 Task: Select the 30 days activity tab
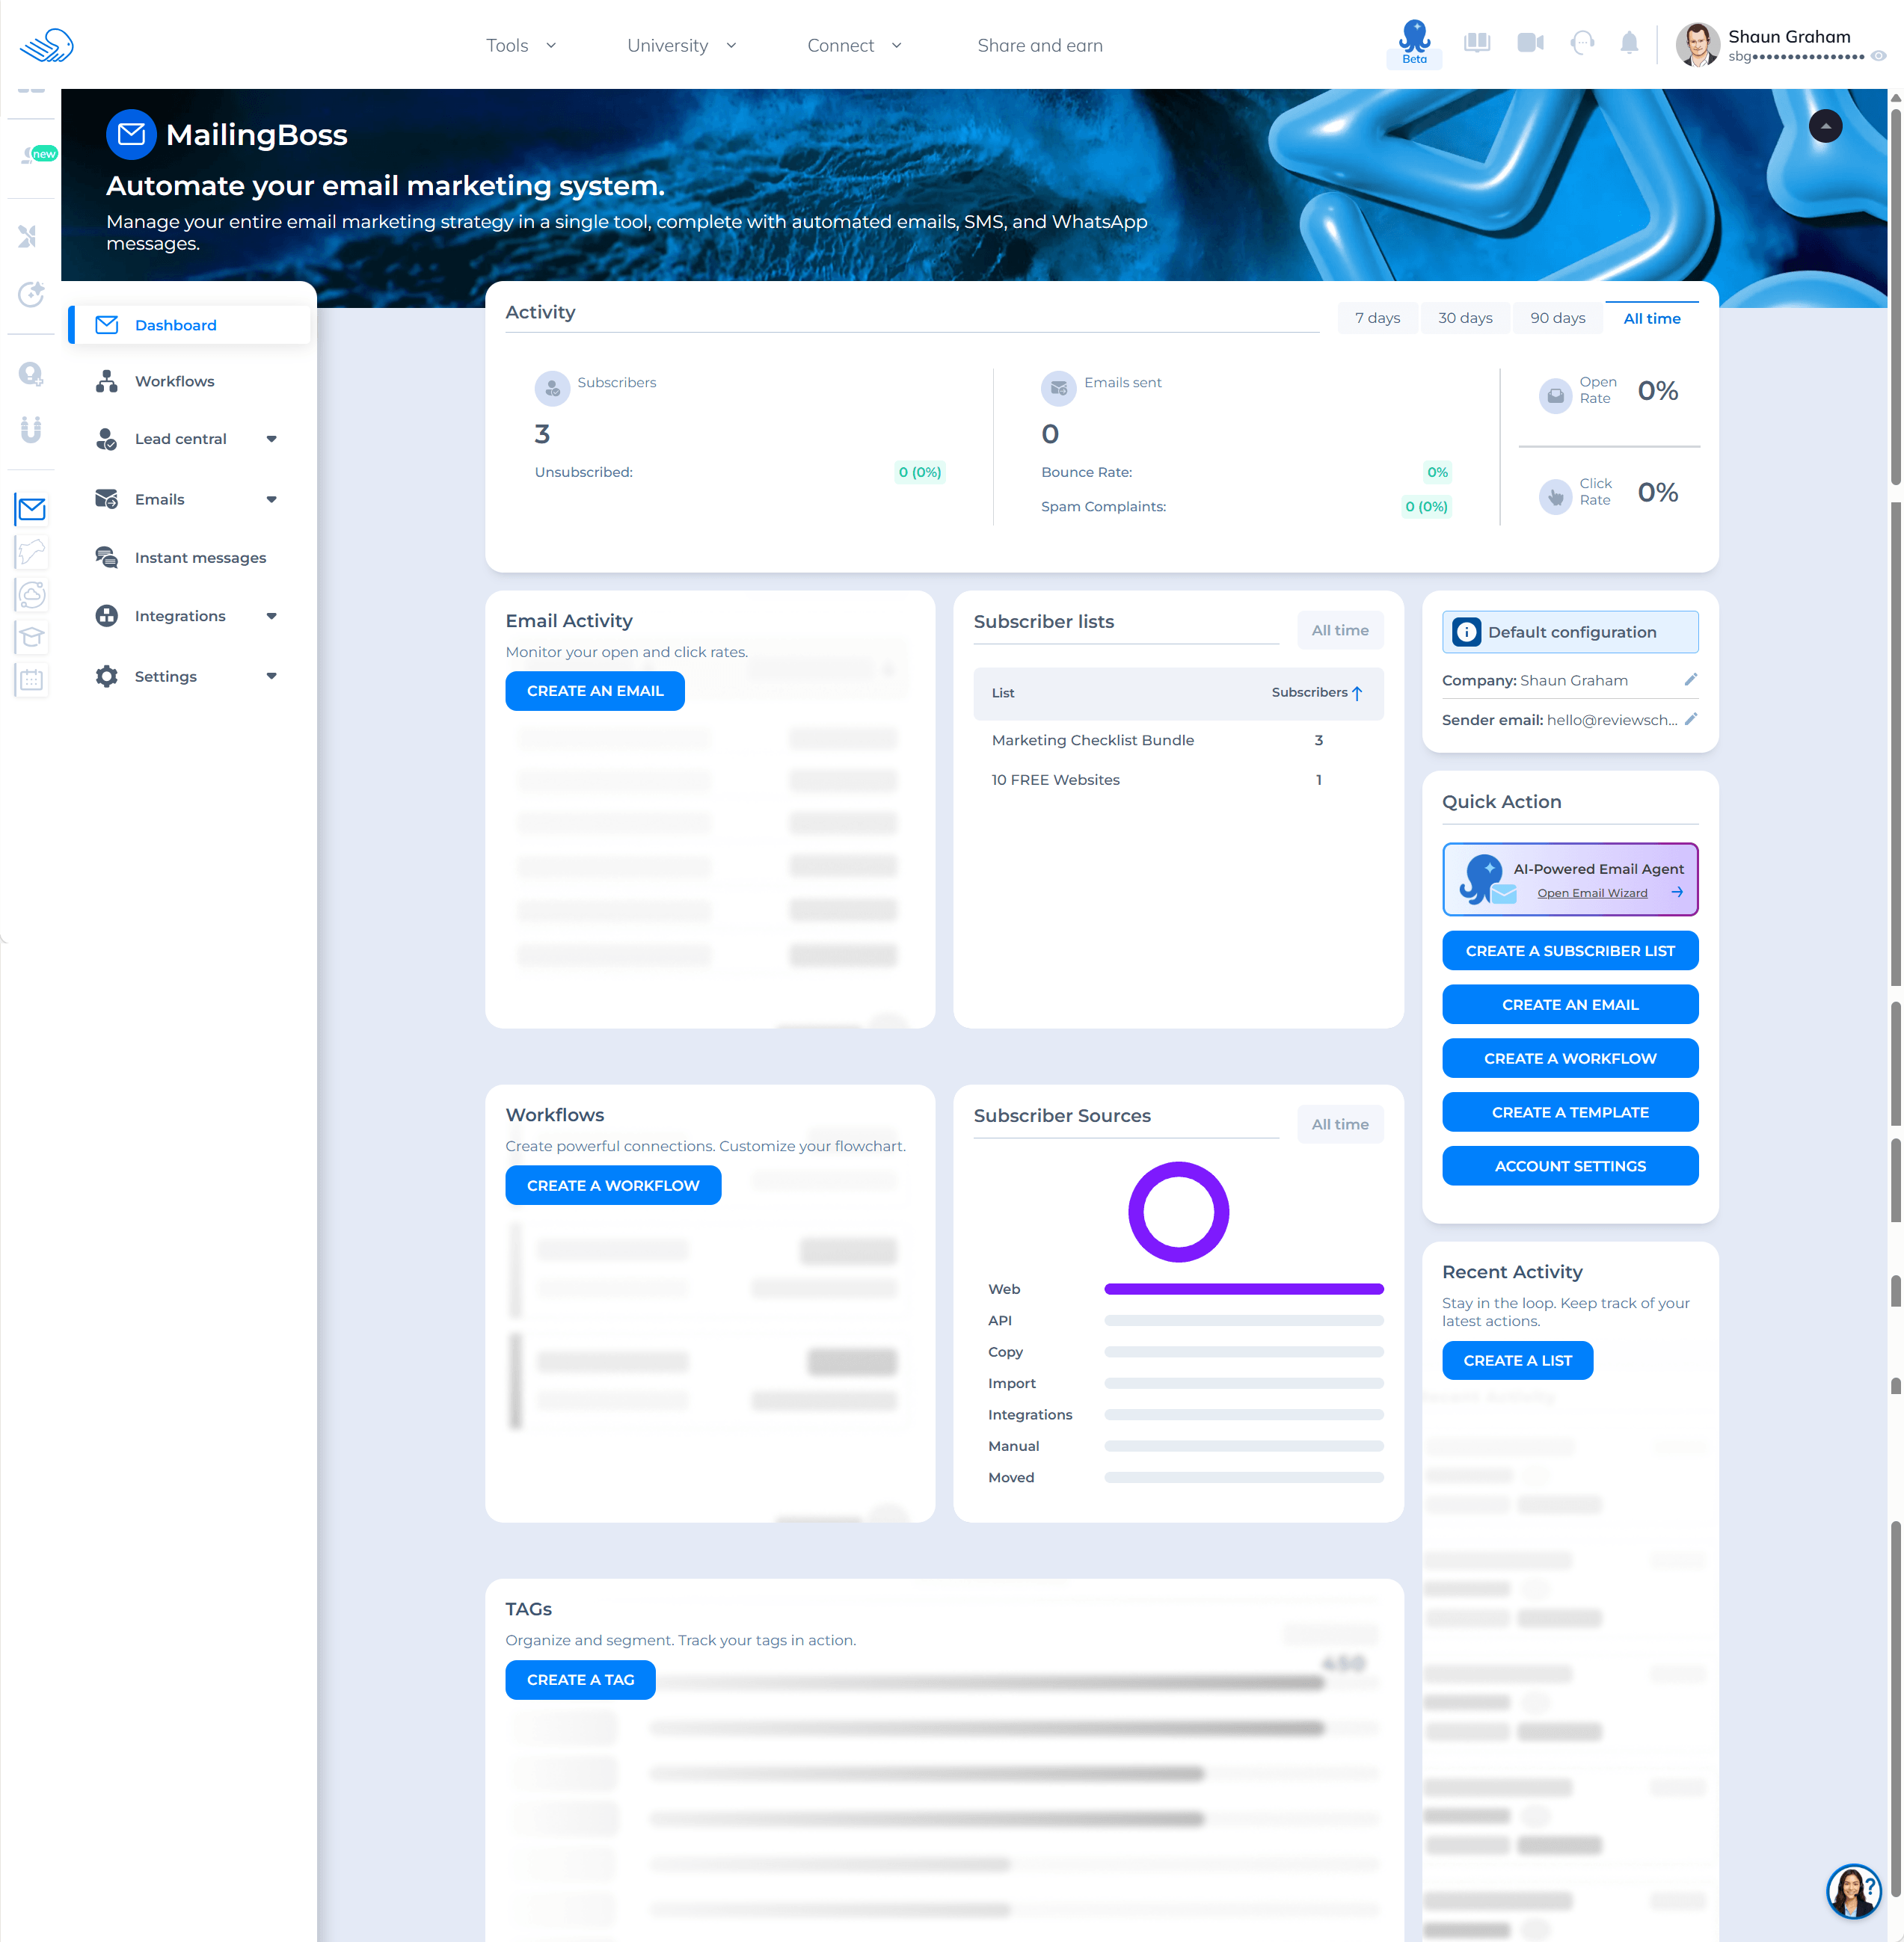click(x=1464, y=318)
